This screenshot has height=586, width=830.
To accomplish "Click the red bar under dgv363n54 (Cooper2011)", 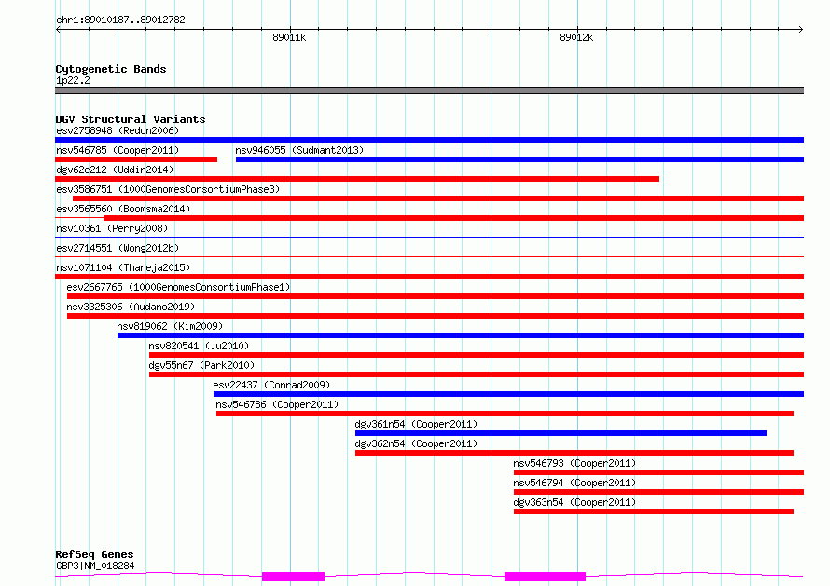I will point(654,511).
